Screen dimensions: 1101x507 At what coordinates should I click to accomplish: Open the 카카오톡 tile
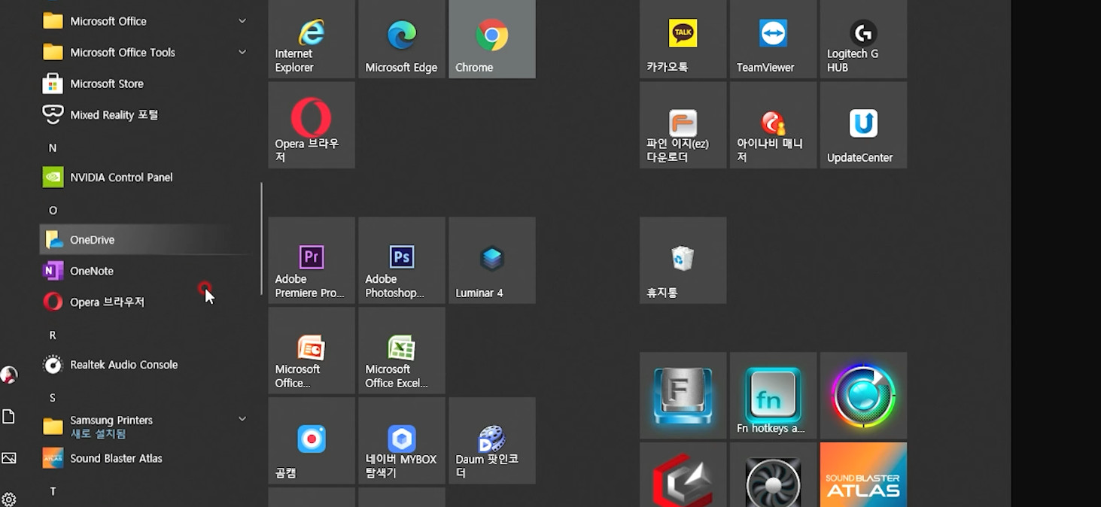[683, 38]
